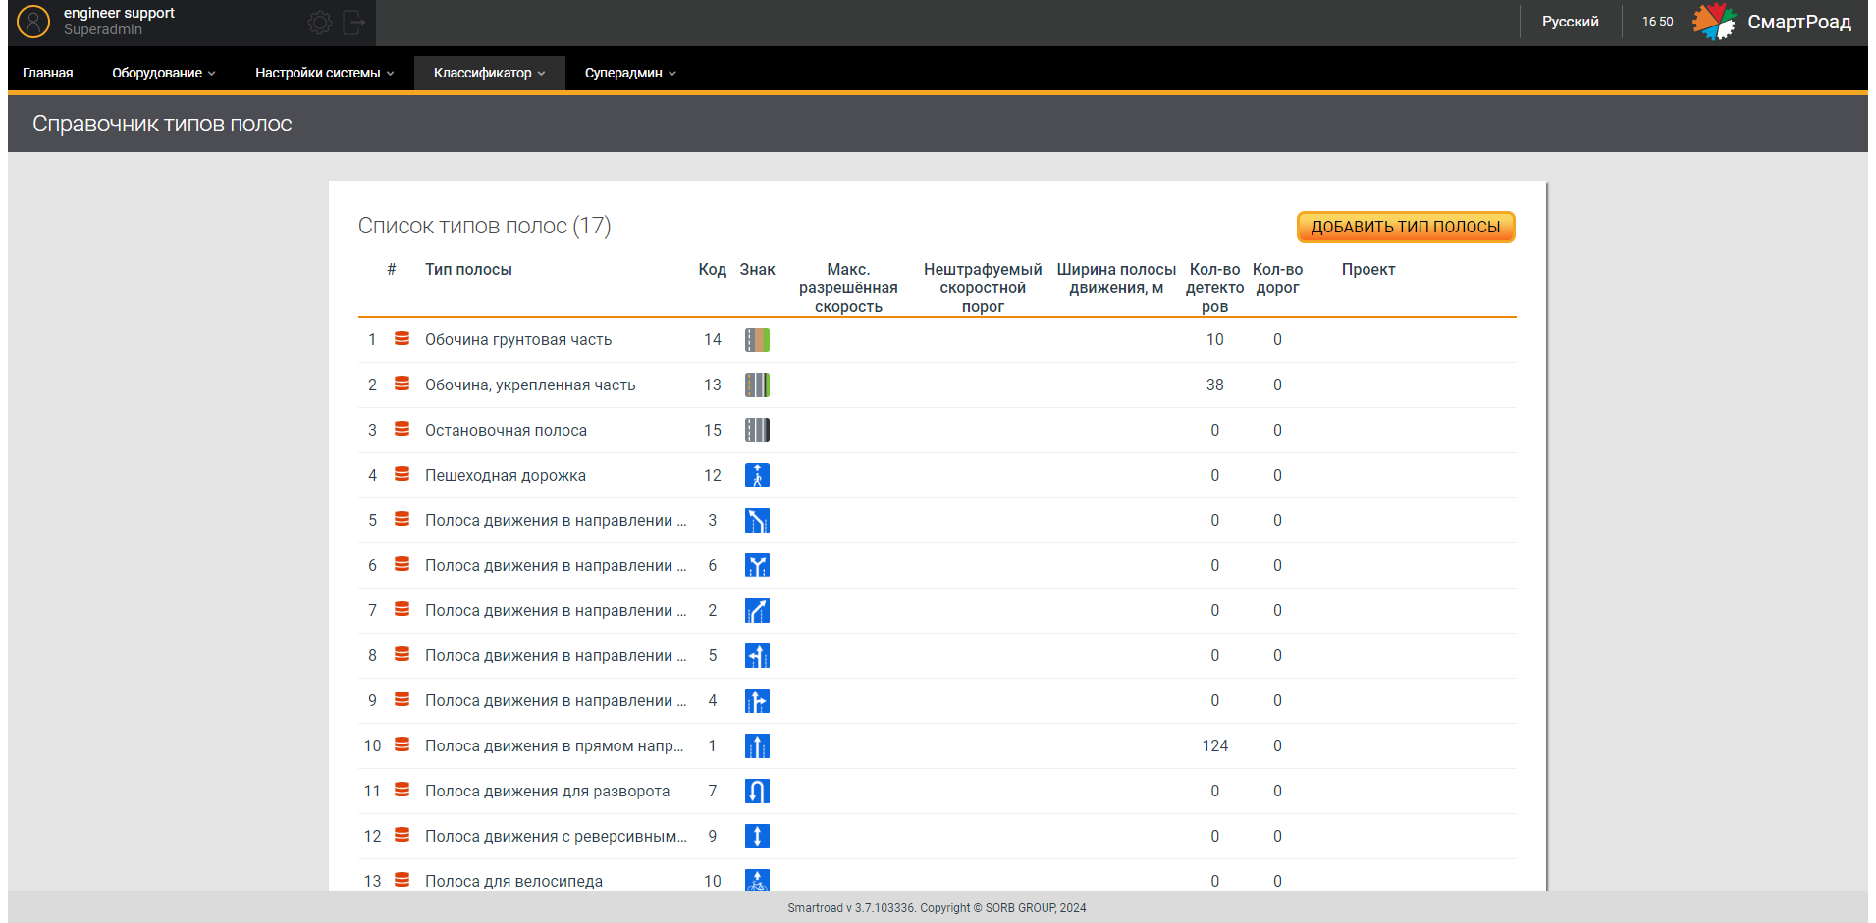The width and height of the screenshot is (1876, 923).
Task: Click Smartroad version text in footer
Action: (937, 908)
